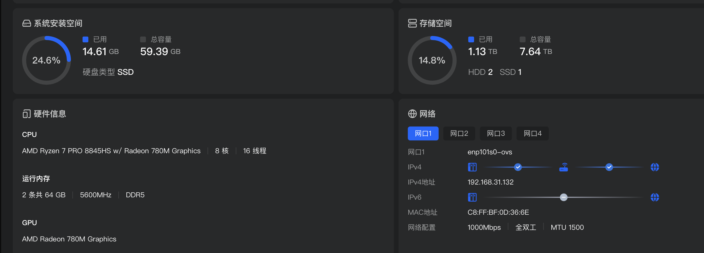Switch to the 网口2 tab

click(459, 133)
